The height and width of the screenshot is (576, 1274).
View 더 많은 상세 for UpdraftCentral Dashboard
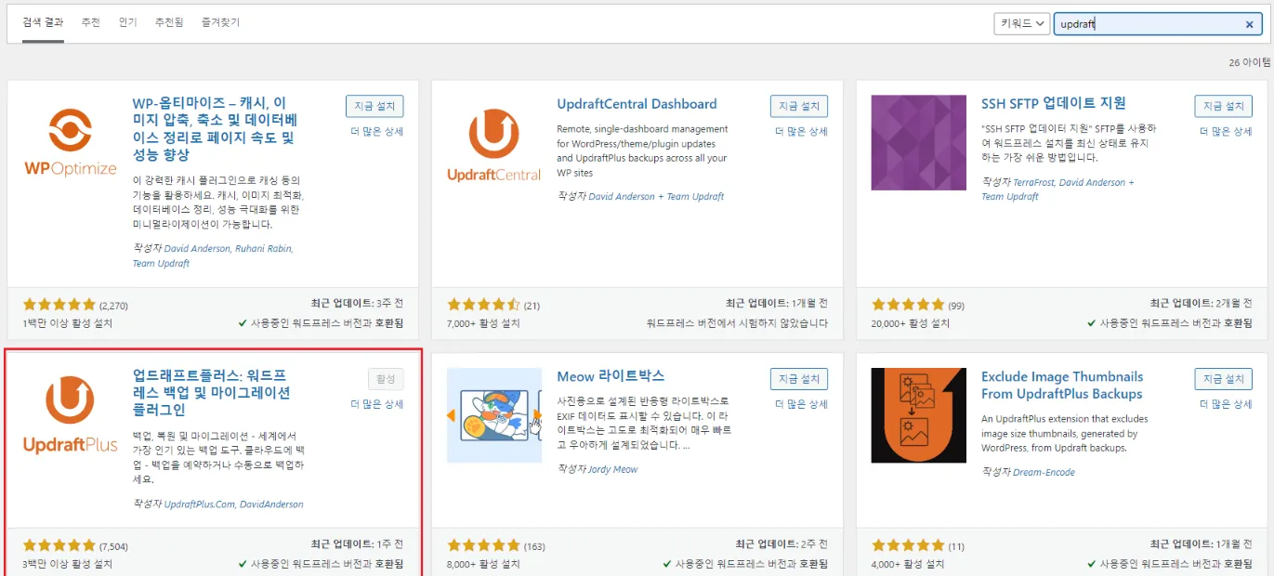[802, 132]
